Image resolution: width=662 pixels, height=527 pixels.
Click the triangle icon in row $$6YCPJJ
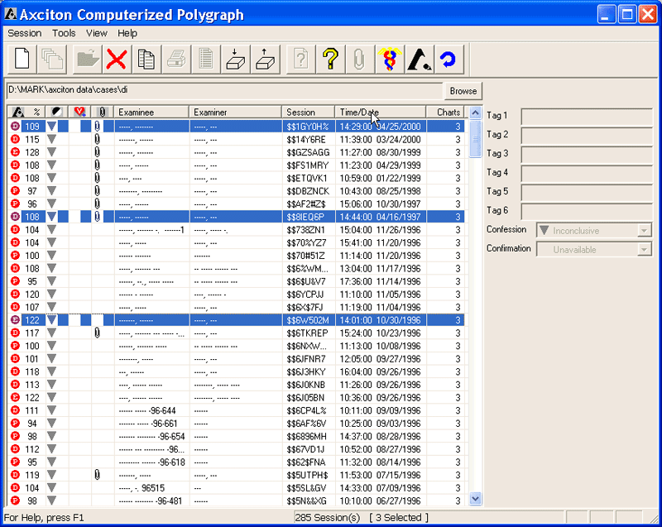51,294
